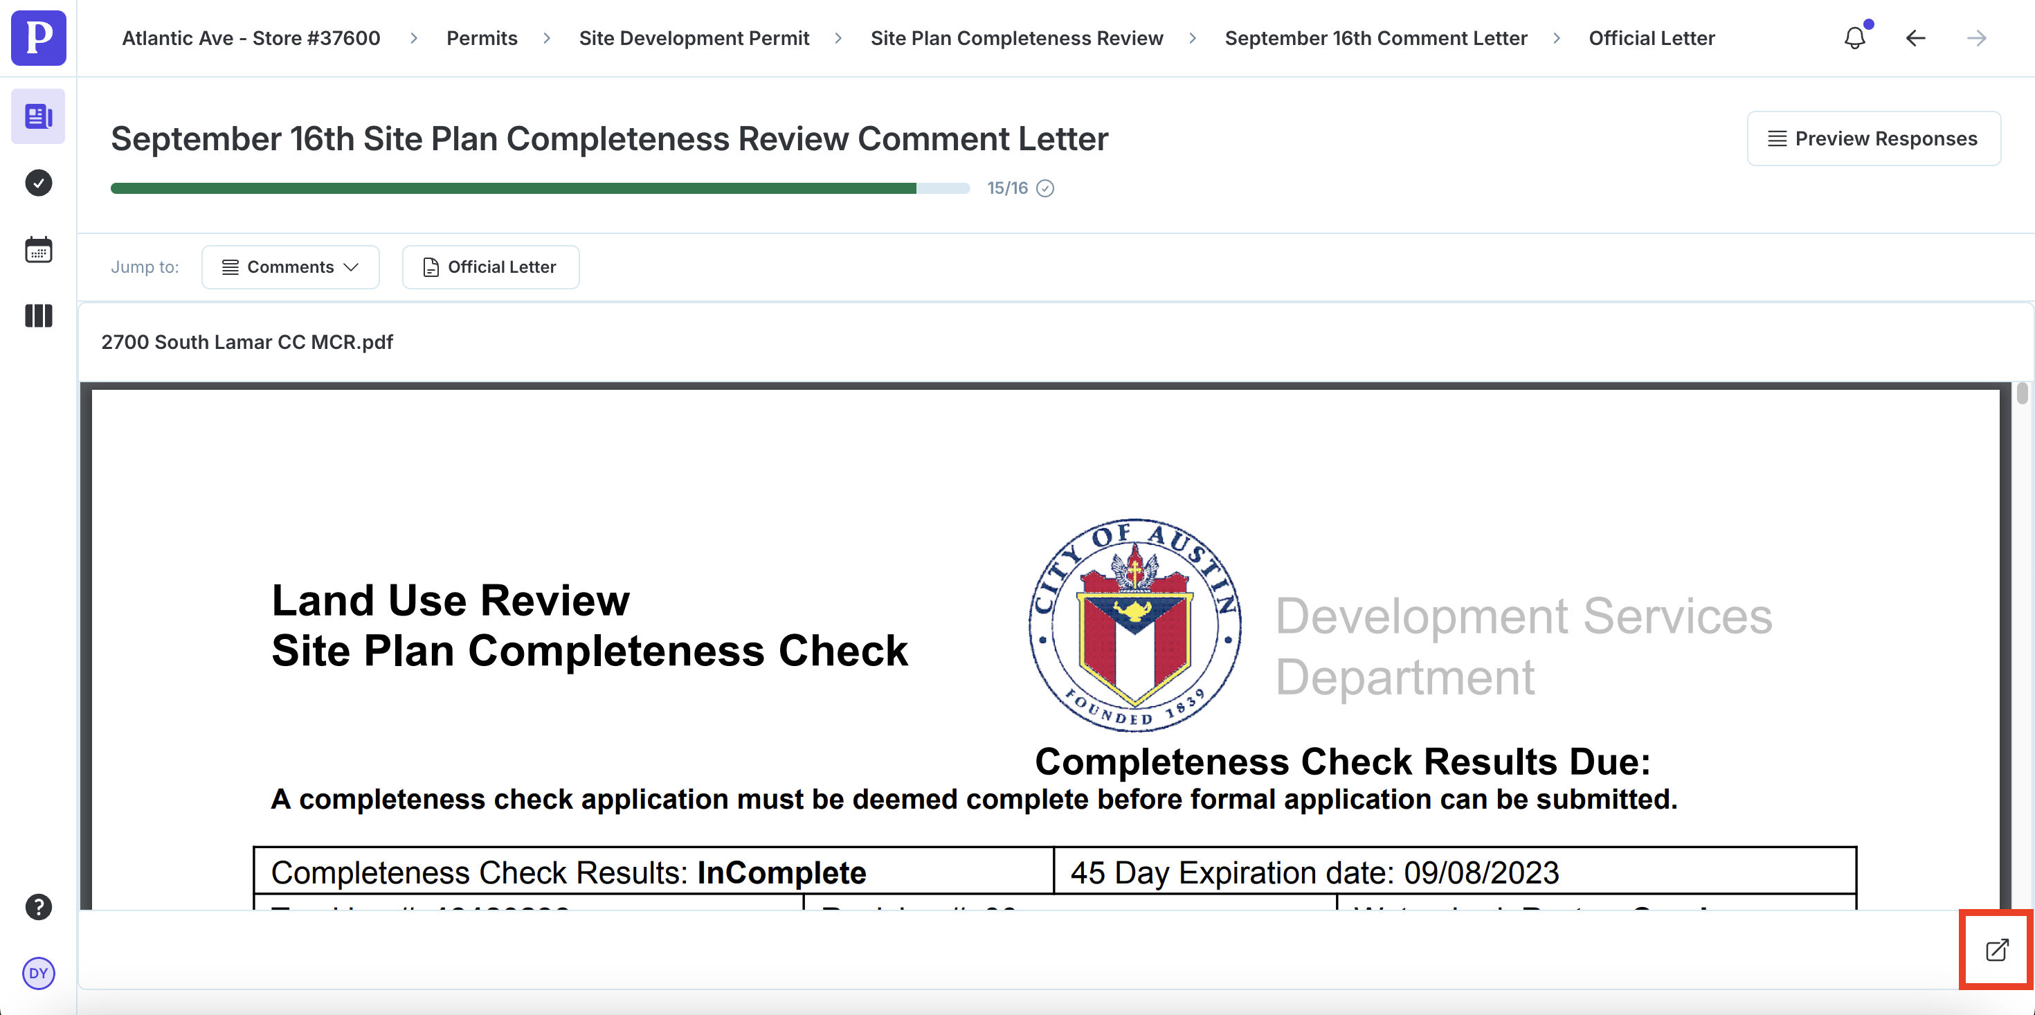This screenshot has height=1015, width=2035.
Task: Click the 15/16 completion check circle
Action: (x=1044, y=188)
